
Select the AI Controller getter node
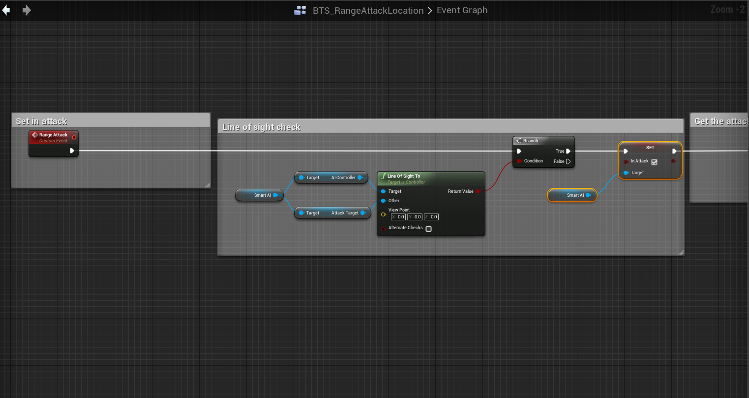coord(331,178)
